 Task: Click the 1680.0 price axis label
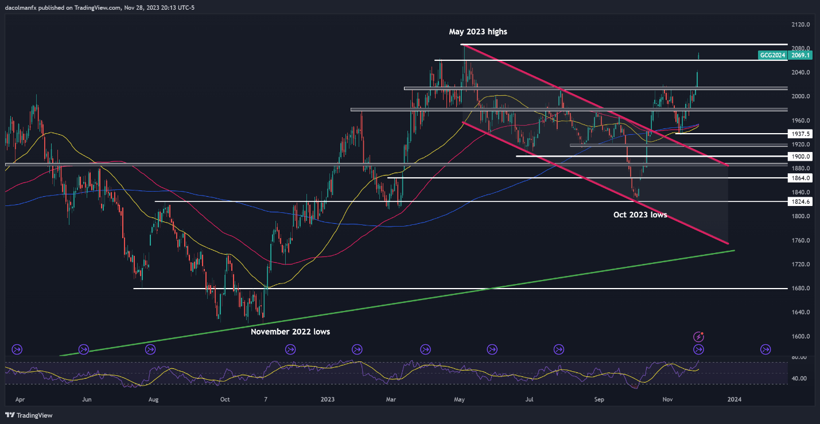pos(800,289)
